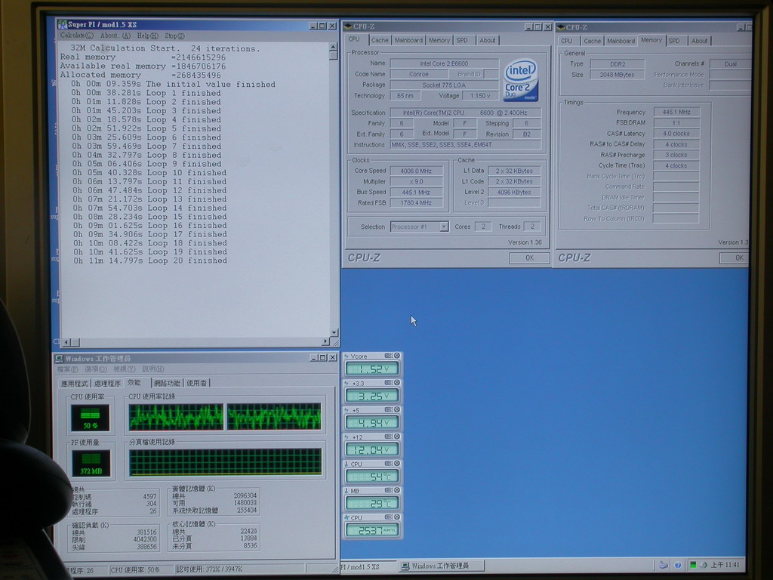Click the taskbar clock showing 11:41
Image resolution: width=773 pixels, height=580 pixels.
(725, 565)
